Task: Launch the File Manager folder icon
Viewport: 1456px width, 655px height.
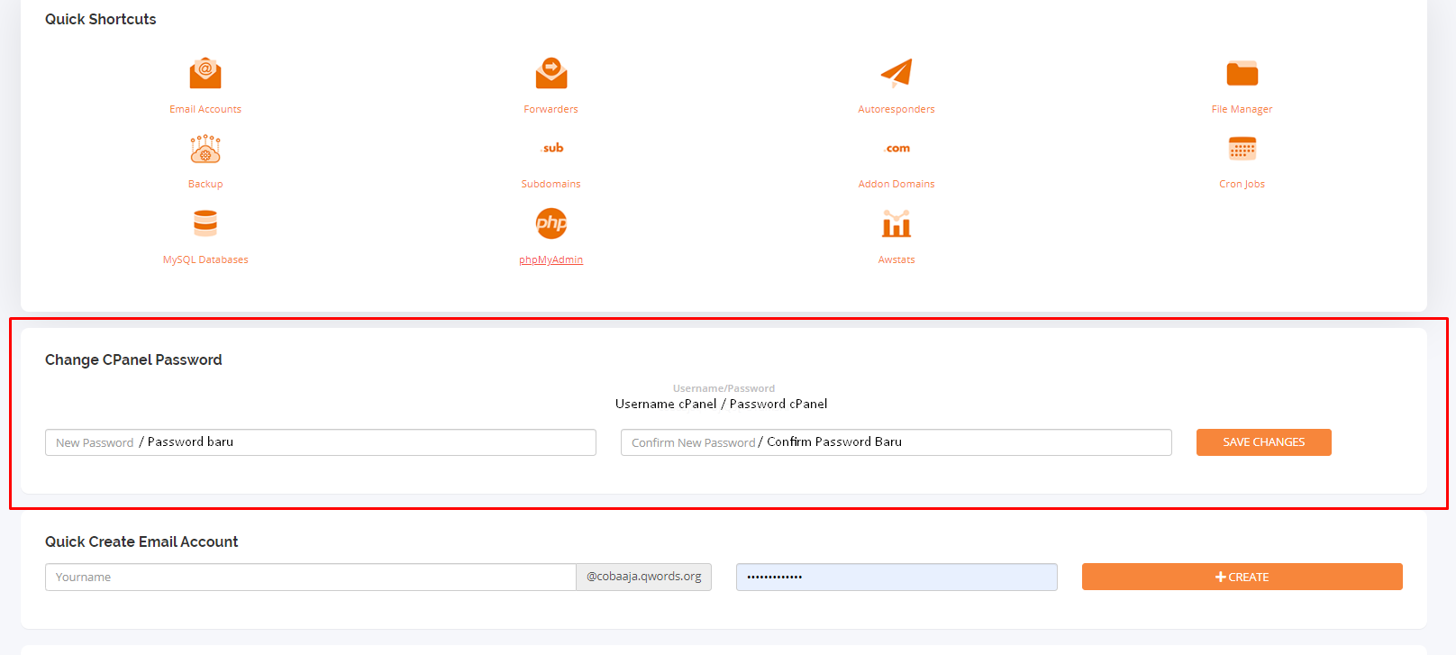Action: [1242, 73]
